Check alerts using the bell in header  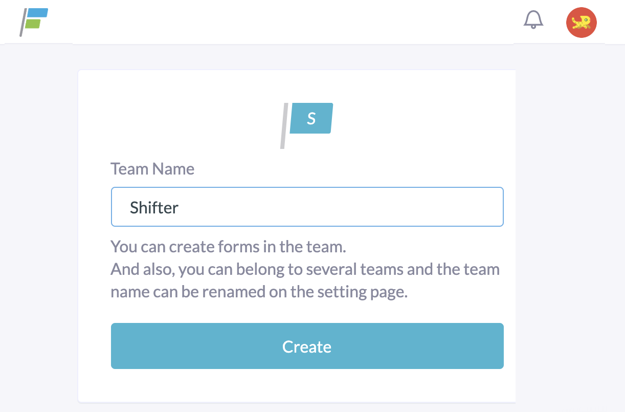coord(533,20)
